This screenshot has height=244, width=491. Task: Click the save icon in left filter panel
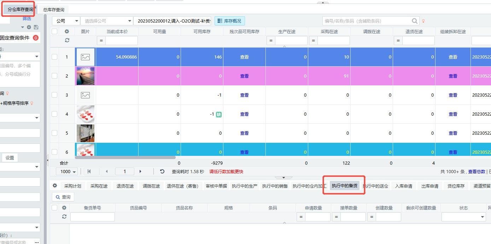tap(36, 27)
